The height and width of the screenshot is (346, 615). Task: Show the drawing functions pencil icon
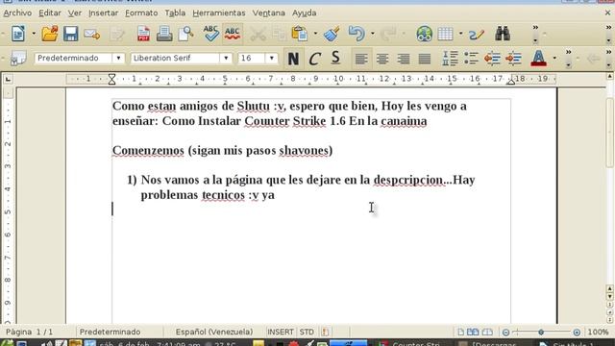[477, 35]
